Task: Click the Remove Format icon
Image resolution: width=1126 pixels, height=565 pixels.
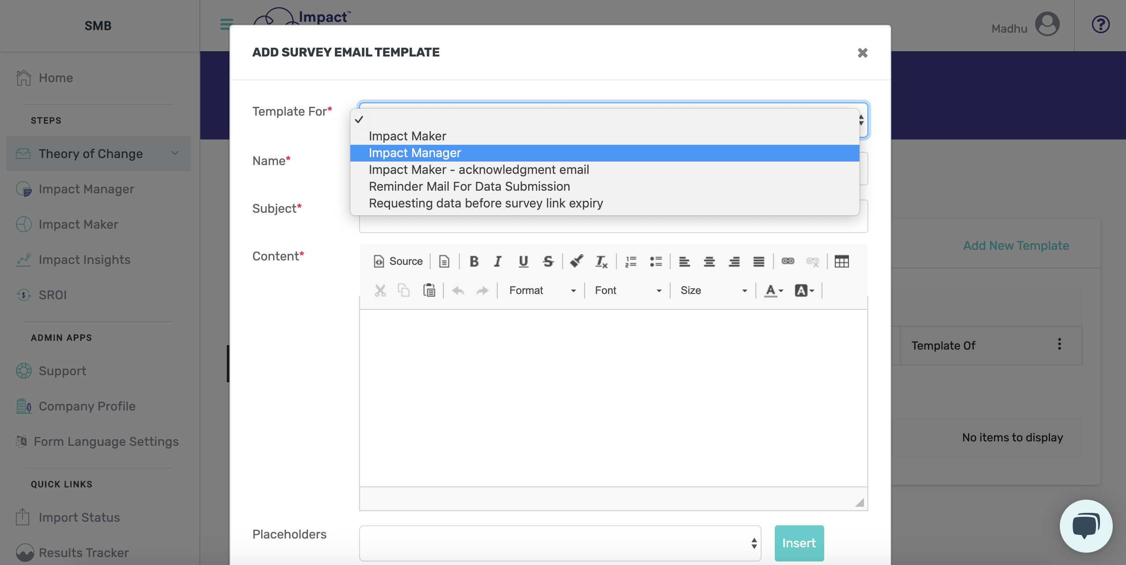Action: point(601,261)
